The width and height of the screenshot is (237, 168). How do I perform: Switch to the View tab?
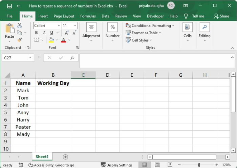click(137, 16)
